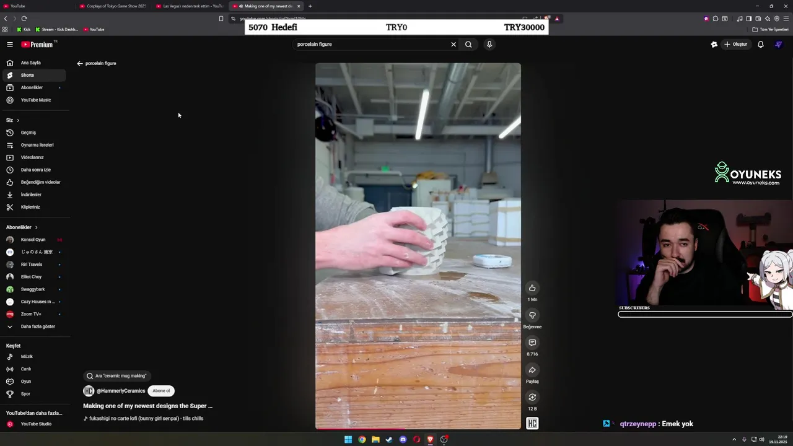Dislike the Short (Beğenme)
The image size is (793, 446).
point(532,315)
